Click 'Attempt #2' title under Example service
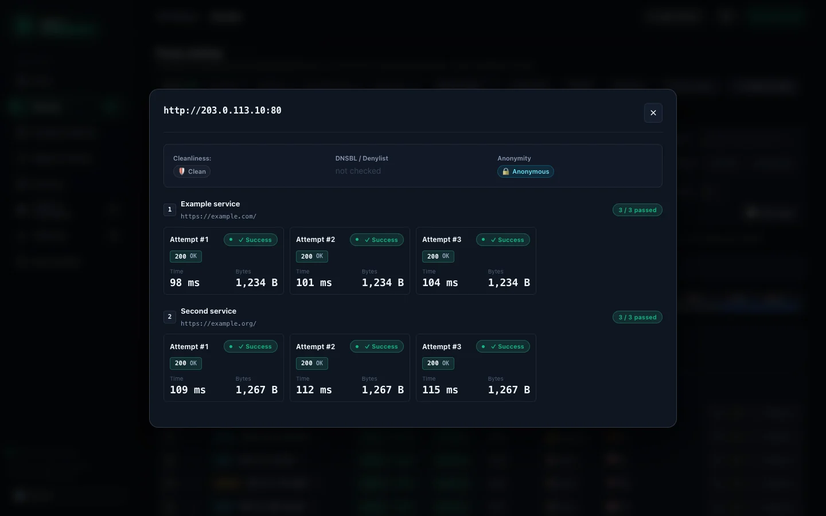This screenshot has width=826, height=516. pyautogui.click(x=315, y=240)
